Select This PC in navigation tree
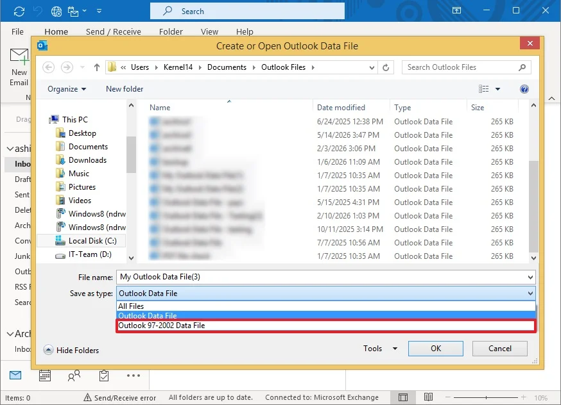 tap(69, 119)
